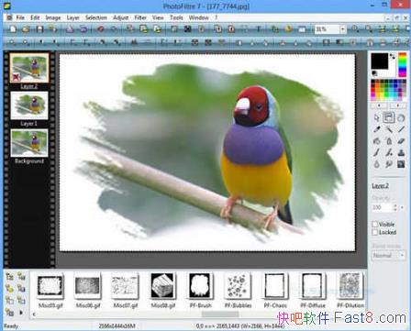This screenshot has height=331, width=411.
Task: Select the Clone stamp tool
Action: click(401, 153)
